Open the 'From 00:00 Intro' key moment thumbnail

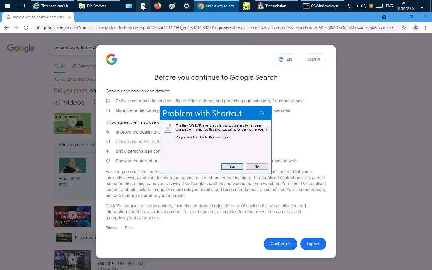tap(73, 166)
